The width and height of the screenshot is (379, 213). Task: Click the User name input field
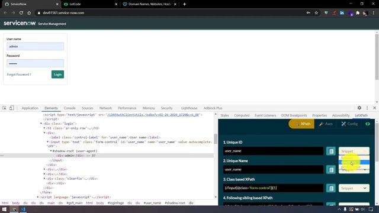36,46
